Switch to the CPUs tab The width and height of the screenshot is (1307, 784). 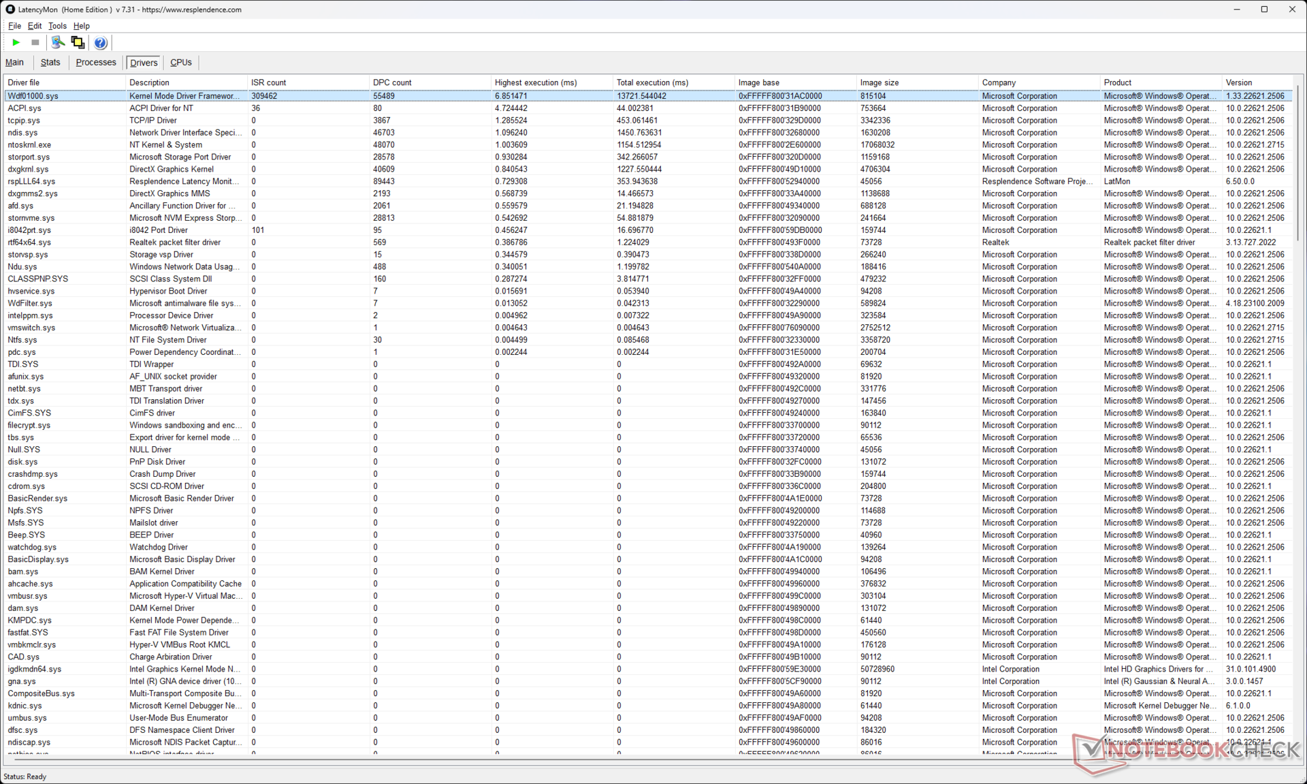click(x=180, y=62)
